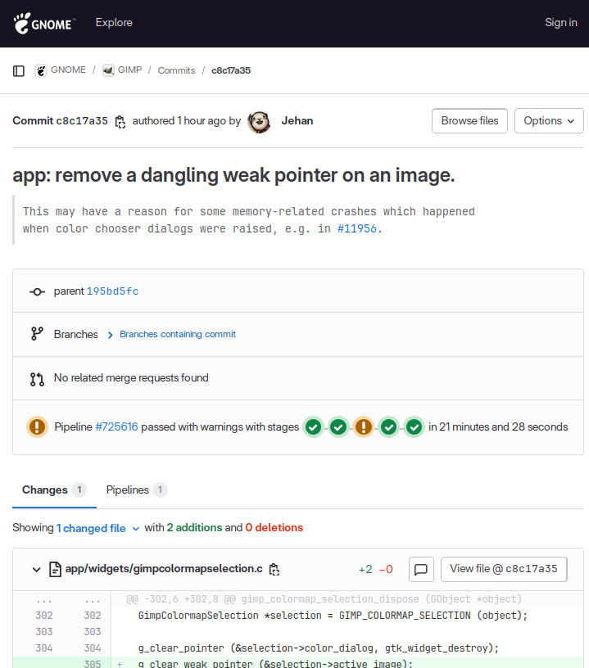
Task: Click the Browse files button
Action: click(x=469, y=121)
